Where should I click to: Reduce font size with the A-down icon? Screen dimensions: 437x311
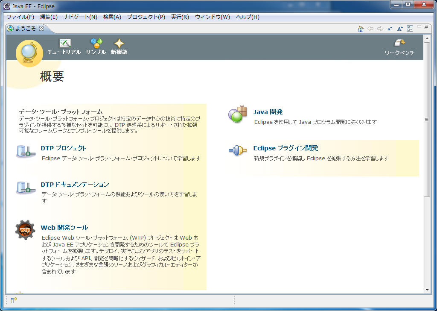click(x=390, y=29)
